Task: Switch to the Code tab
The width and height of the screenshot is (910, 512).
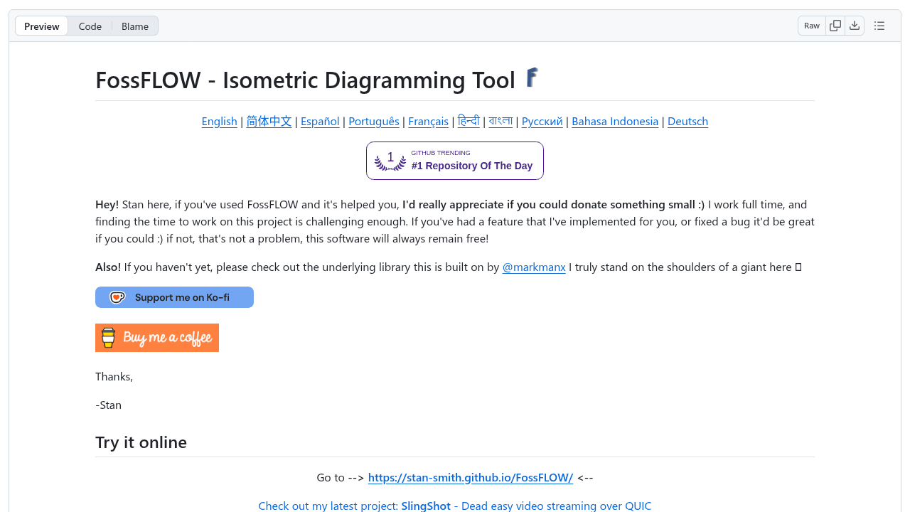Action: 90,26
